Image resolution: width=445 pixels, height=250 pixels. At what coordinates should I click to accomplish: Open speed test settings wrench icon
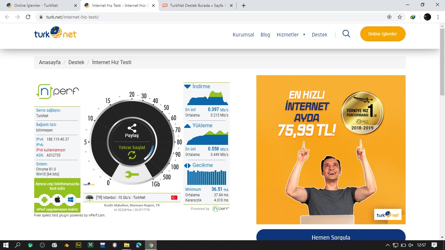132,175
